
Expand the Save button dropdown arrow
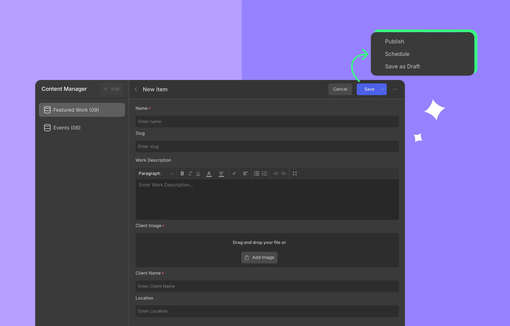coord(382,89)
